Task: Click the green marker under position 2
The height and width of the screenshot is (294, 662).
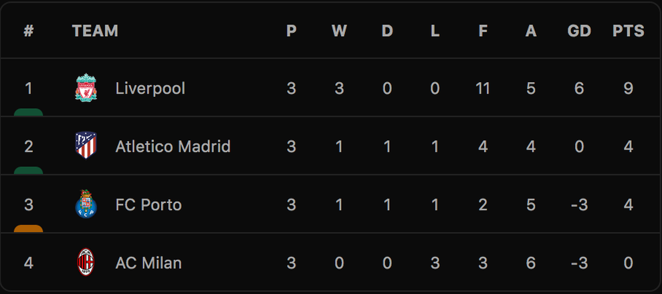Action: [x=28, y=170]
